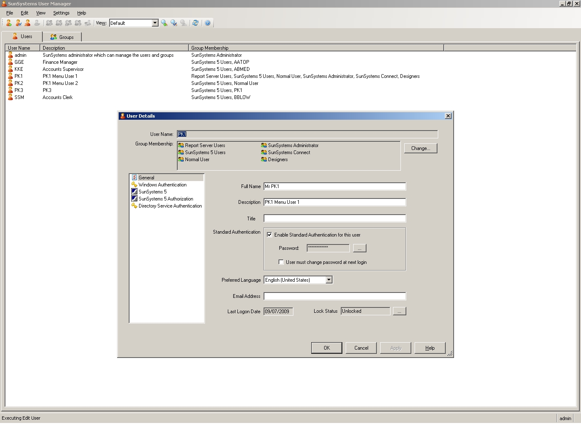Screen dimensions: 581x435
Task: Click 'SunSystems 5 Users, AATOP' membership cell
Action: (x=220, y=62)
